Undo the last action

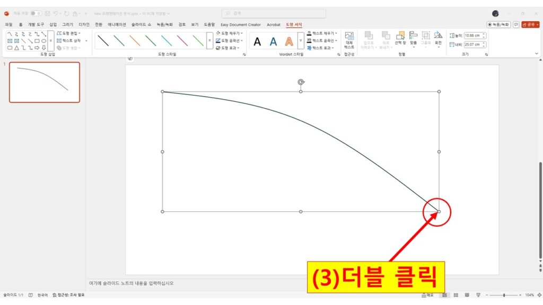pos(55,13)
